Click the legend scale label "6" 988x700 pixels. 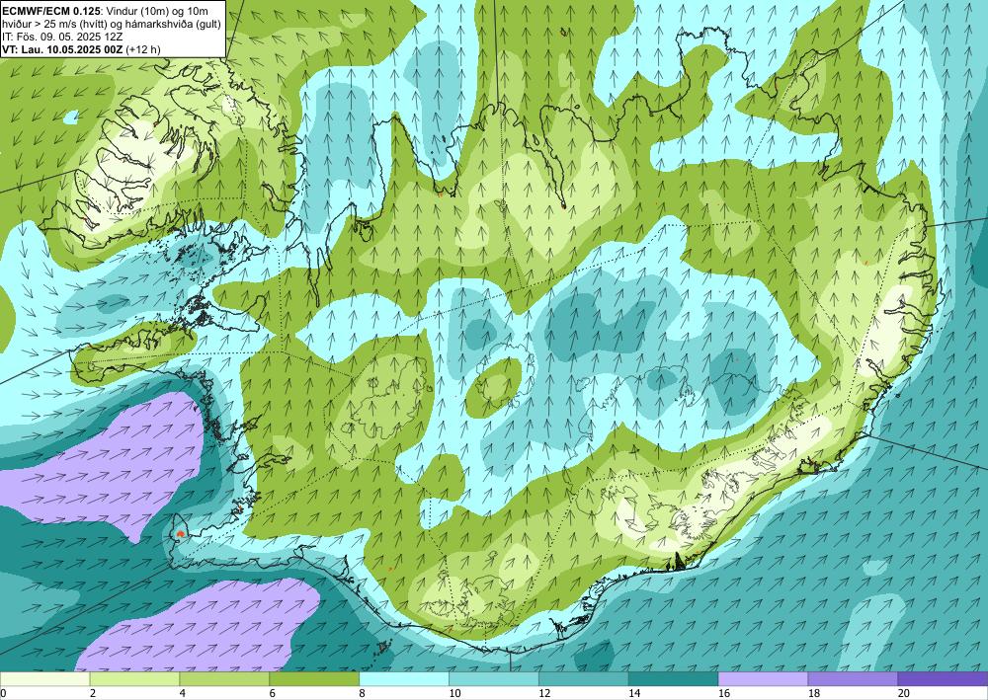pyautogui.click(x=273, y=693)
